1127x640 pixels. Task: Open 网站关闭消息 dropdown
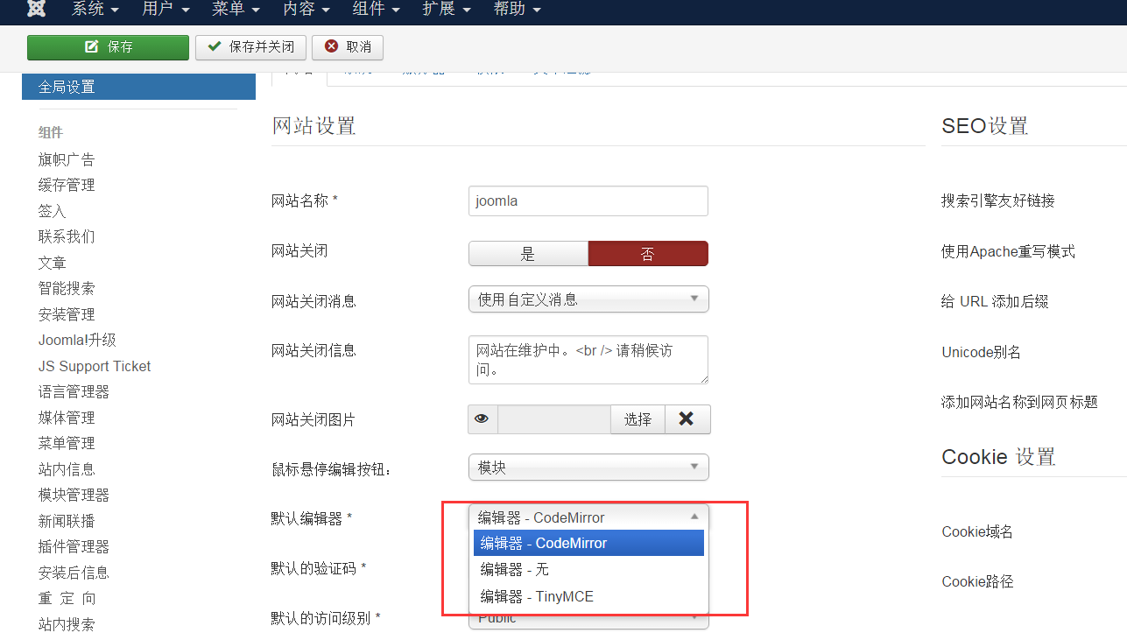point(588,299)
